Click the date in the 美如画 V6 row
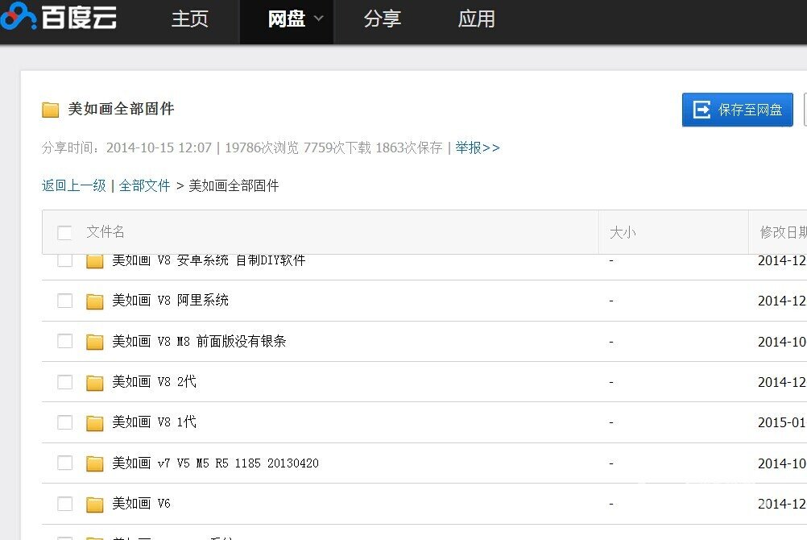The height and width of the screenshot is (540, 807). click(782, 504)
